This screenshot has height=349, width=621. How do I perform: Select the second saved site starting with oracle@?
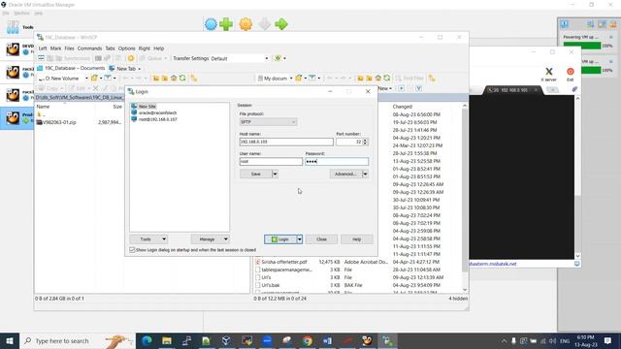pyautogui.click(x=157, y=112)
